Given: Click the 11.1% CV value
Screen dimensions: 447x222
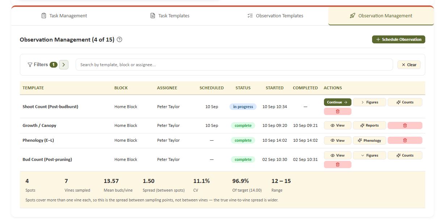Looking at the screenshot, I should pos(202,181).
